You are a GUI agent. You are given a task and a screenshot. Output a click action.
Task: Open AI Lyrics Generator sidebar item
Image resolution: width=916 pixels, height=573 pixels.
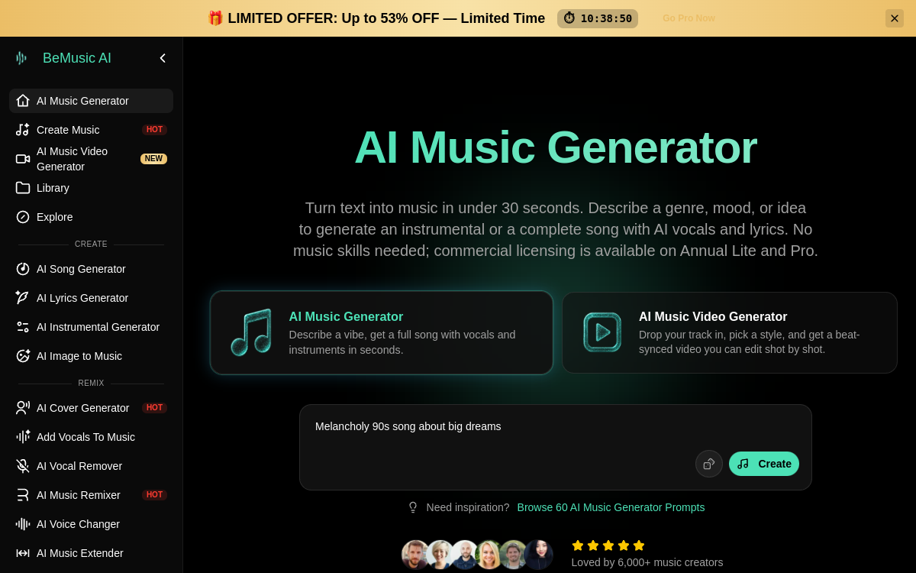(x=91, y=298)
